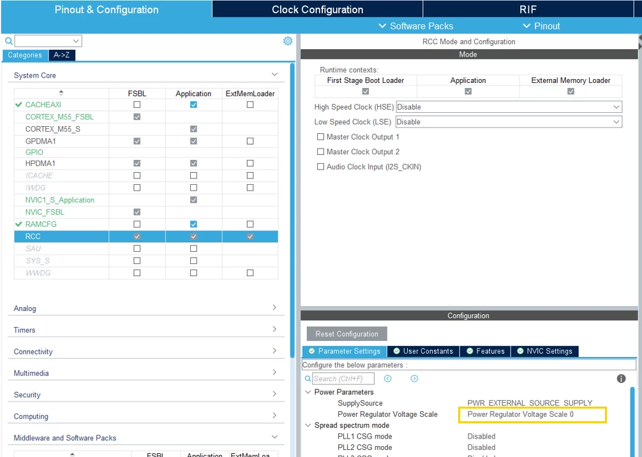The width and height of the screenshot is (642, 457).
Task: Open the Features tab
Action: pyautogui.click(x=486, y=351)
